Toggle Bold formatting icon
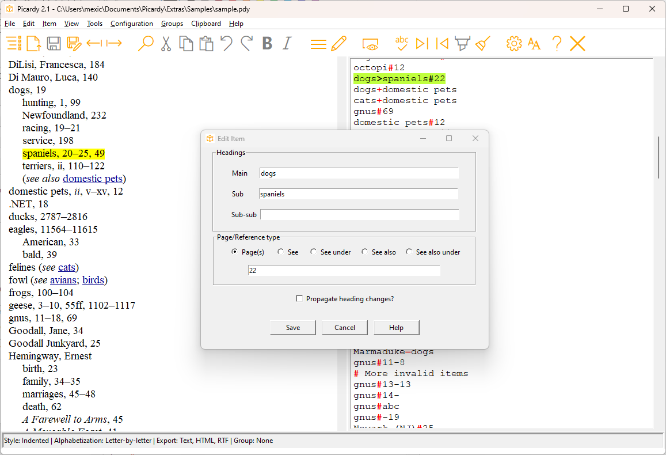666x455 pixels. [x=267, y=43]
